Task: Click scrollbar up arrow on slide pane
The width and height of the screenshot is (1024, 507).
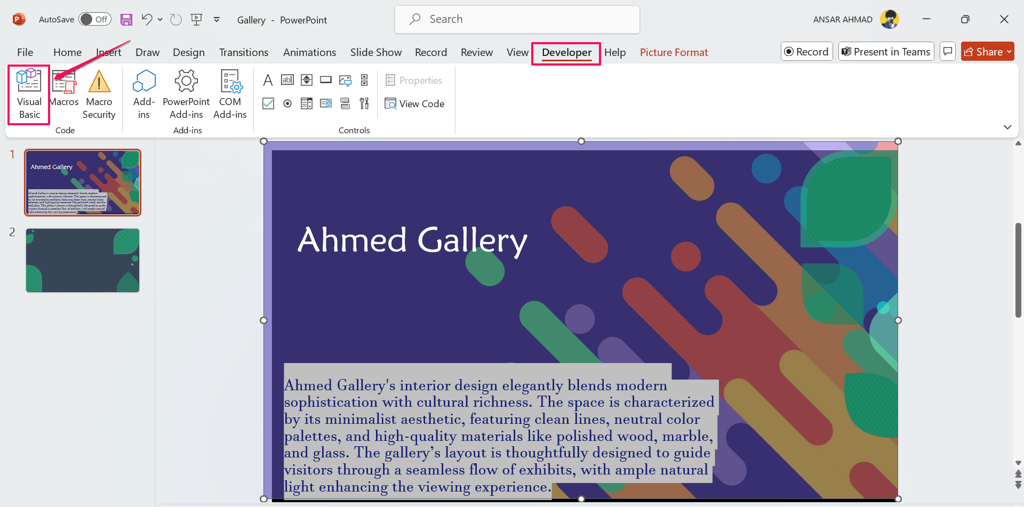Action: [1018, 143]
